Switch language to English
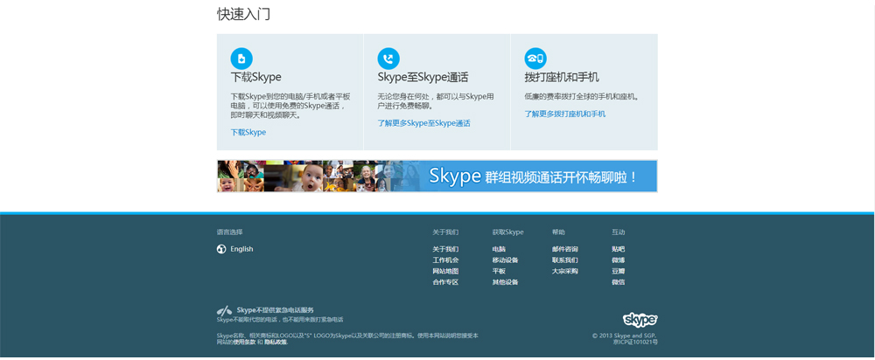875x360 pixels. coord(241,249)
